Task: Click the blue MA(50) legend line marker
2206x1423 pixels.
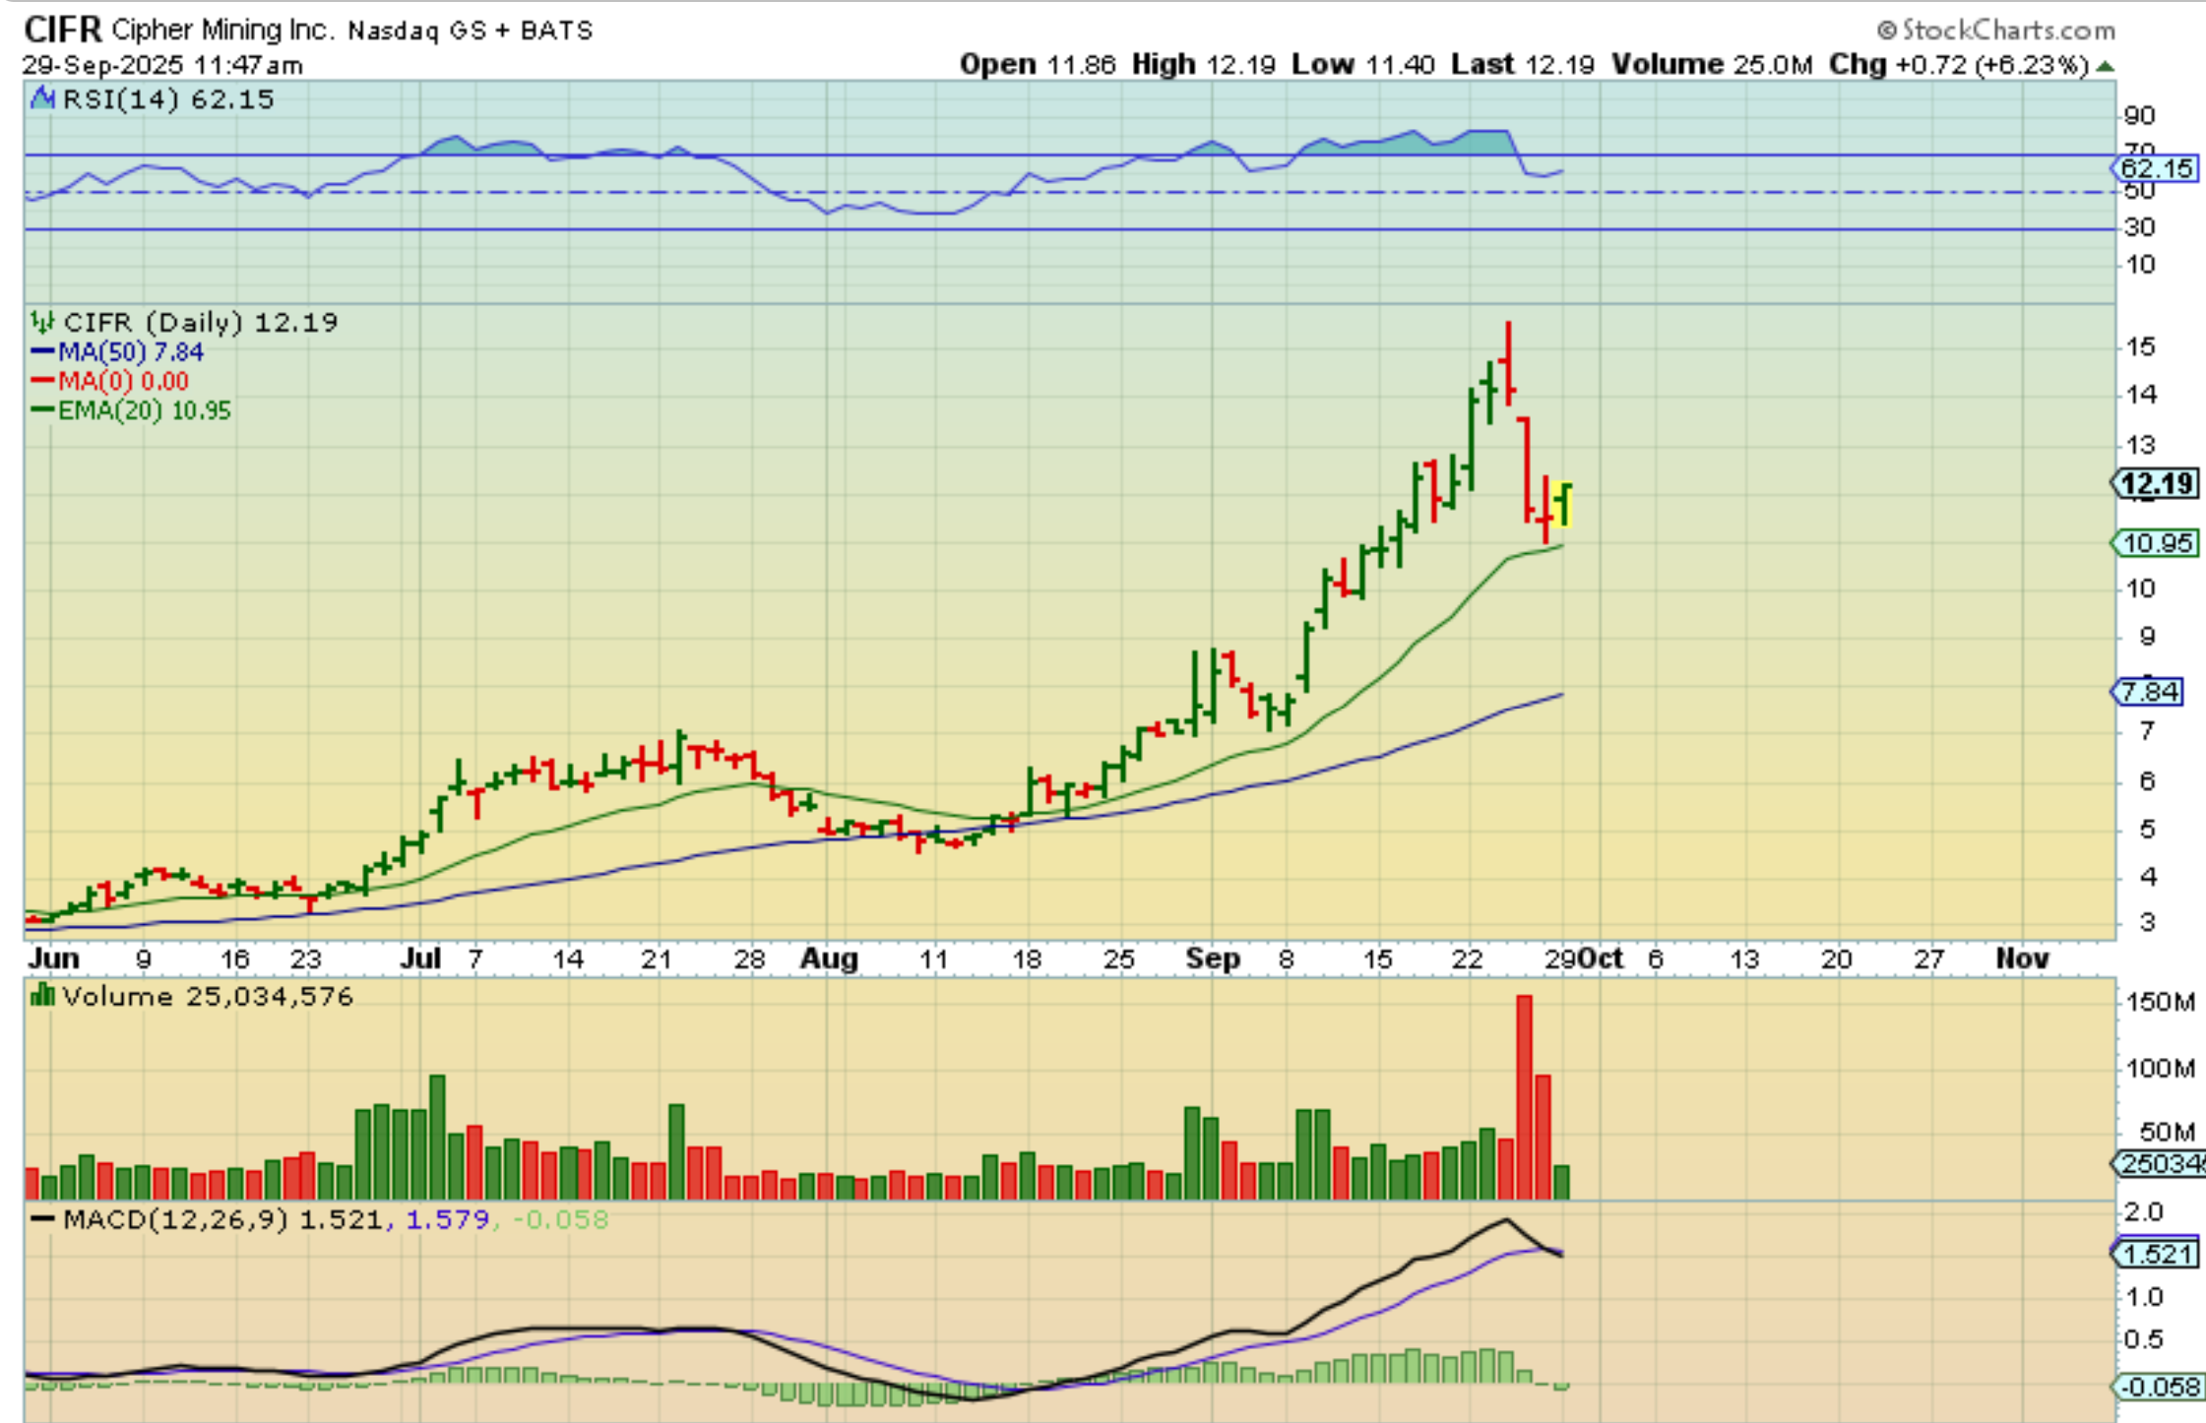Action: click(42, 352)
